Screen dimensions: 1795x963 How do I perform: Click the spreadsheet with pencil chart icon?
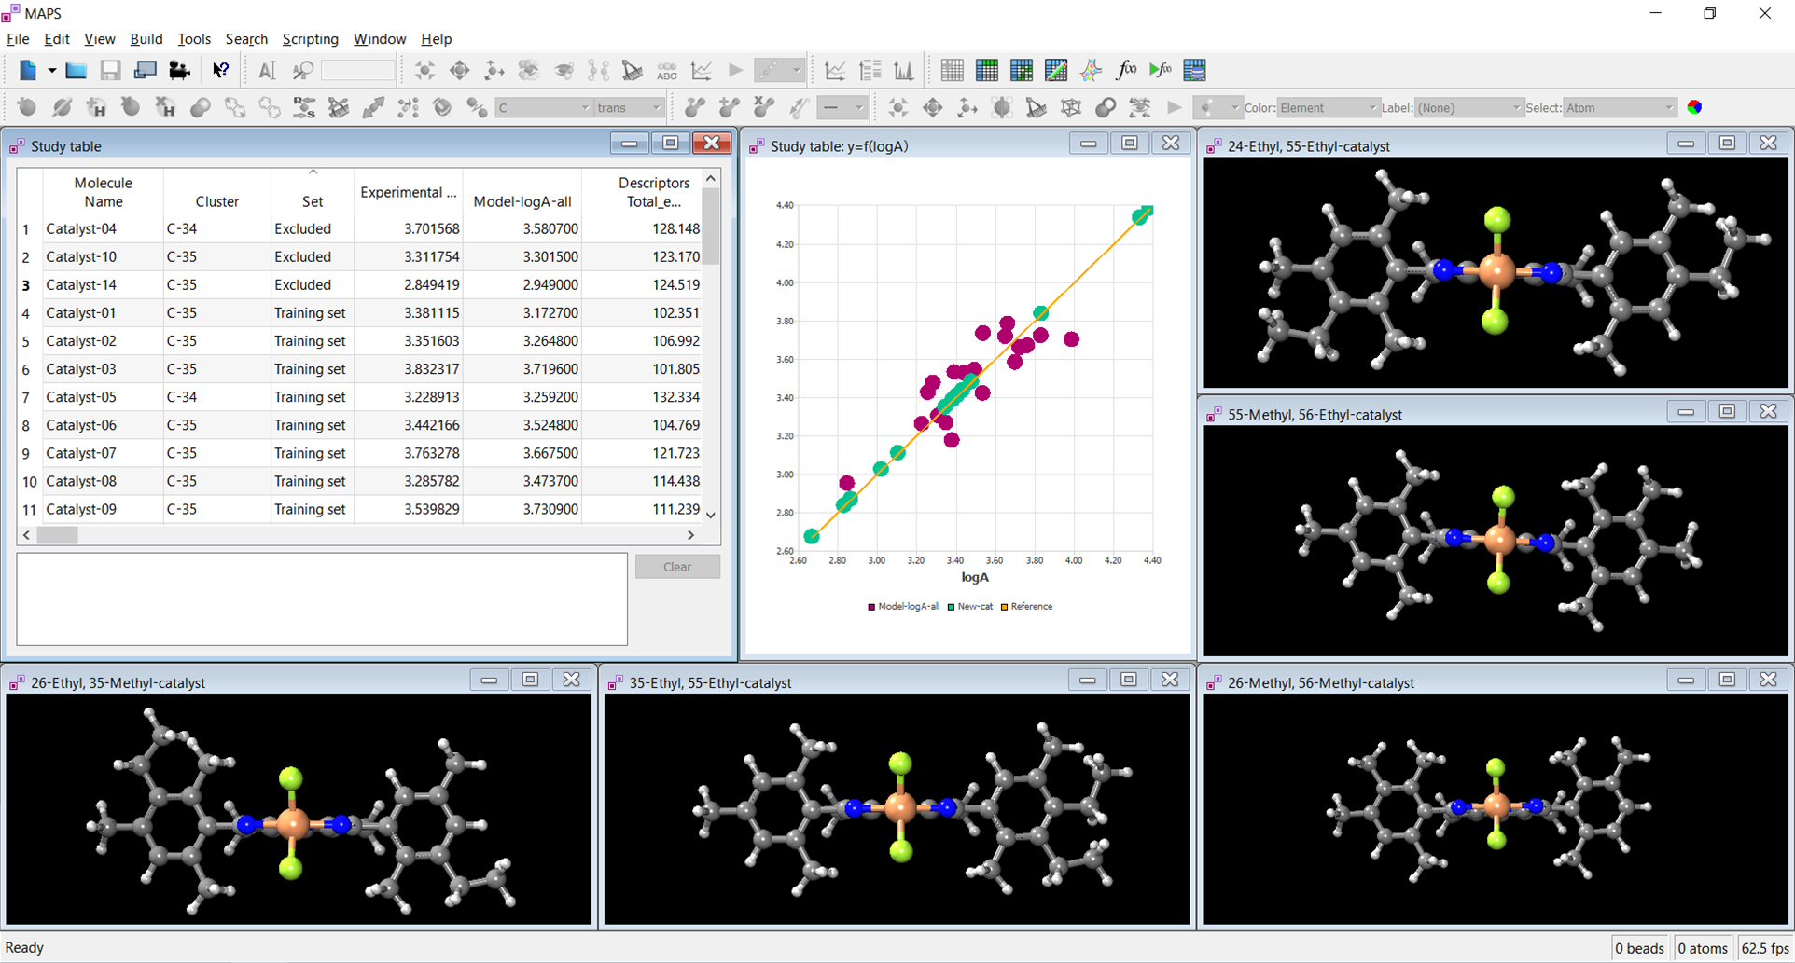[x=1056, y=70]
